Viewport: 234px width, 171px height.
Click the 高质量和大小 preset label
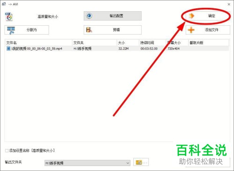[48, 16]
